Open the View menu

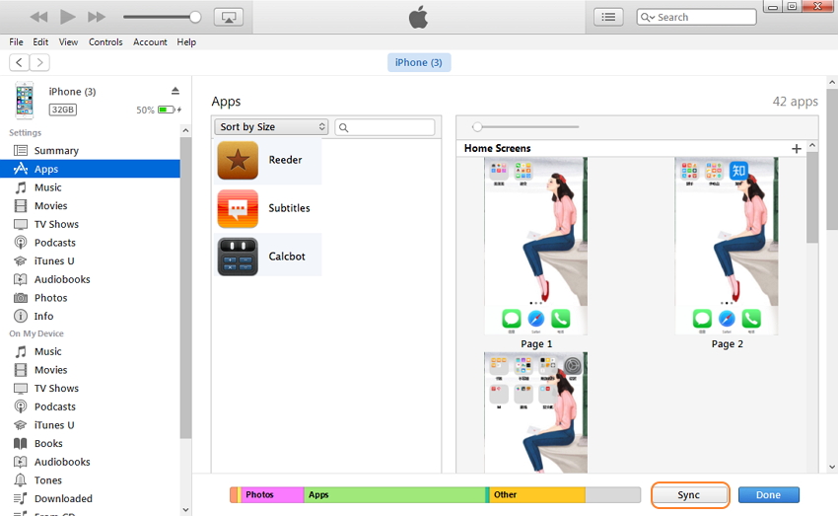point(68,41)
